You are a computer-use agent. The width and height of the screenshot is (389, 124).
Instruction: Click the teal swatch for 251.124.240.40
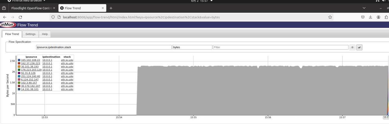[x=19, y=76]
